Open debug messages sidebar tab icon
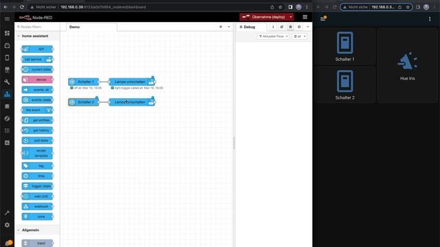 [x=290, y=27]
